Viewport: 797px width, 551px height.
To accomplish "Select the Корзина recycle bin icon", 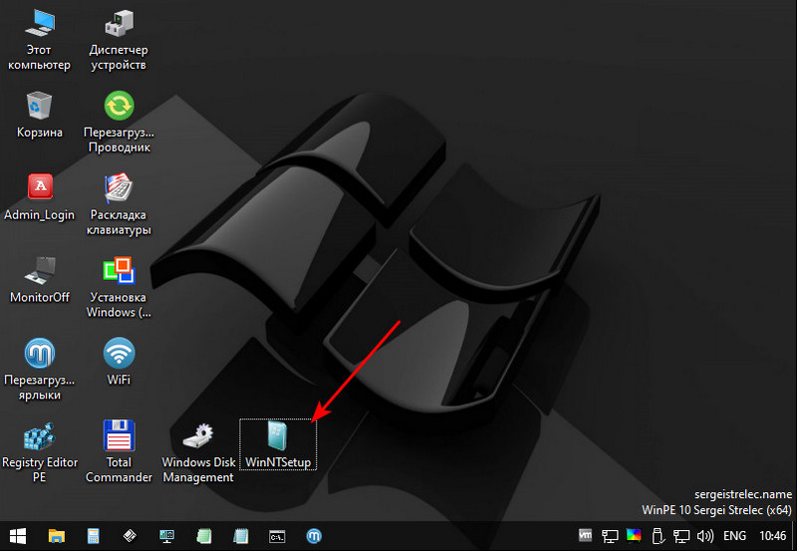I will [40, 115].
